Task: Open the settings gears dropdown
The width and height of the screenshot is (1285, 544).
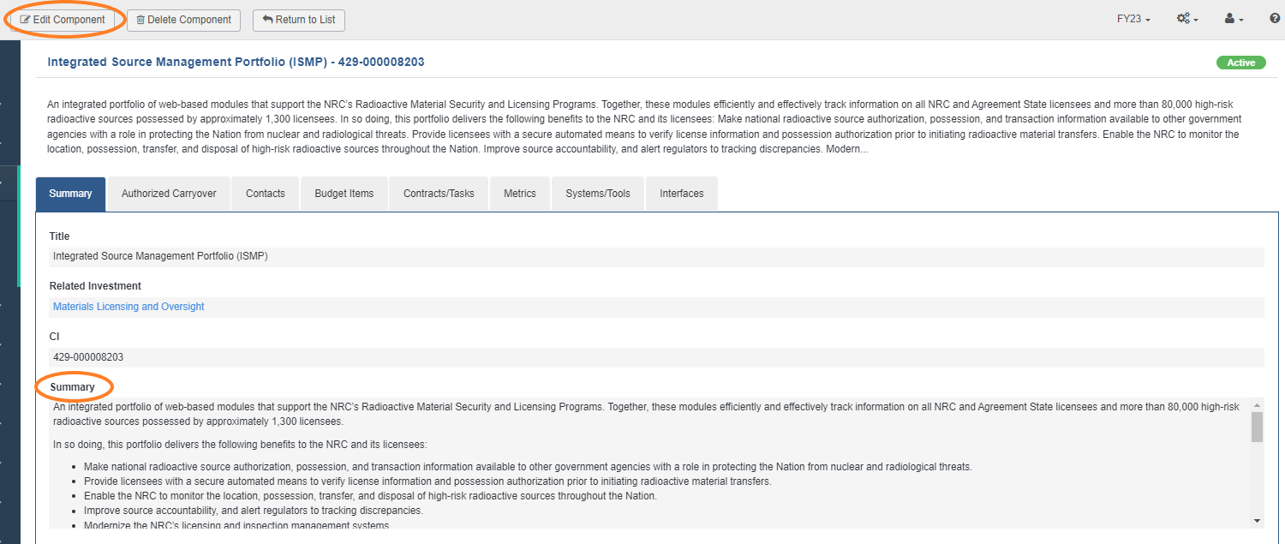Action: point(1187,19)
